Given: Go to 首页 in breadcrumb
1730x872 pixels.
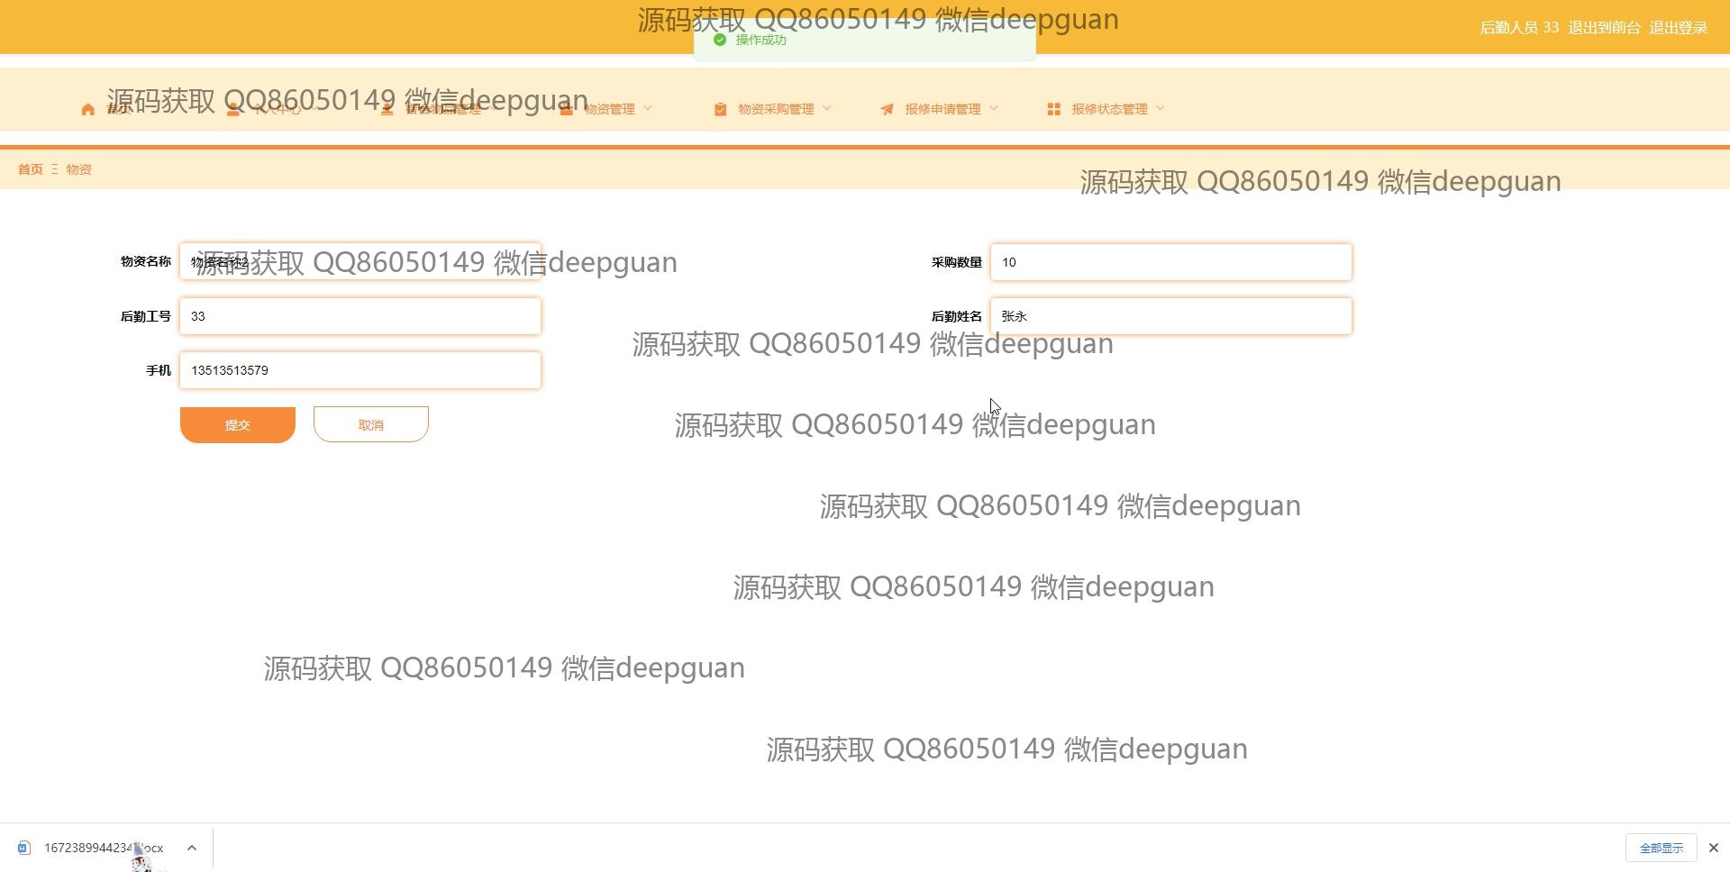Looking at the screenshot, I should [x=30, y=169].
